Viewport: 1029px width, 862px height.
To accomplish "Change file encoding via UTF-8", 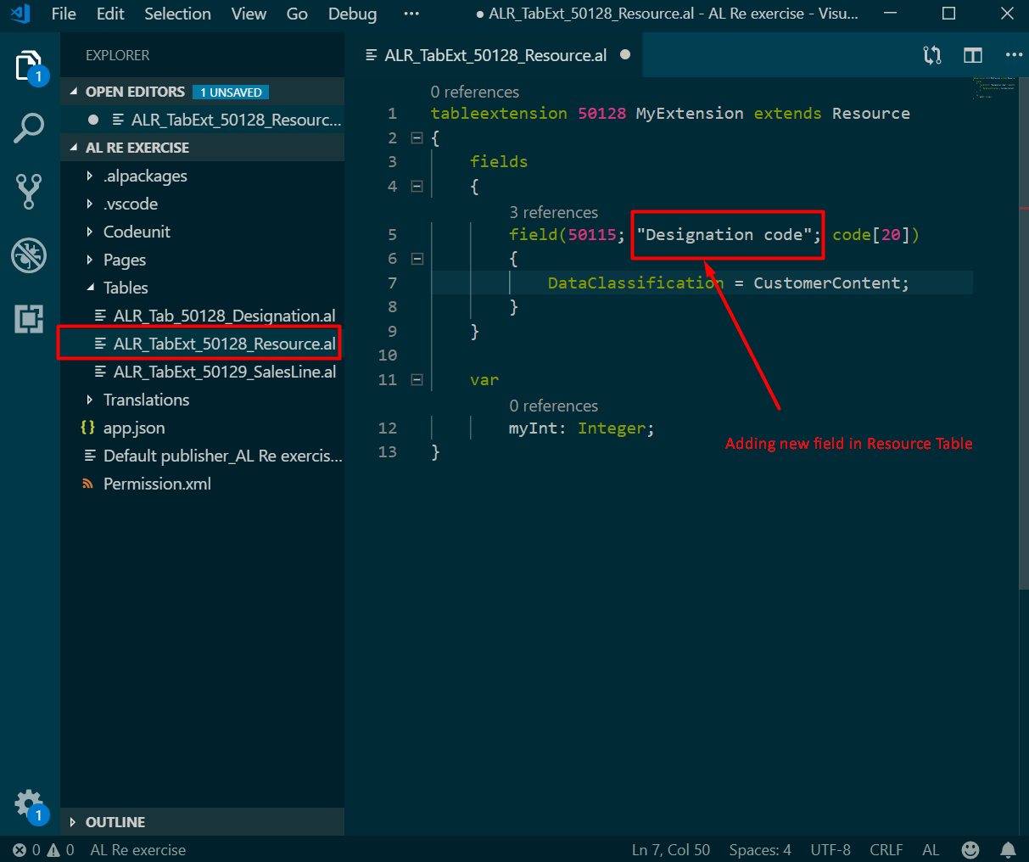I will [830, 850].
